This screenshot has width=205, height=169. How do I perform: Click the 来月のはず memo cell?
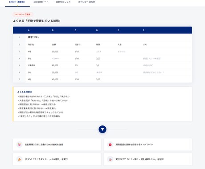point(148,65)
